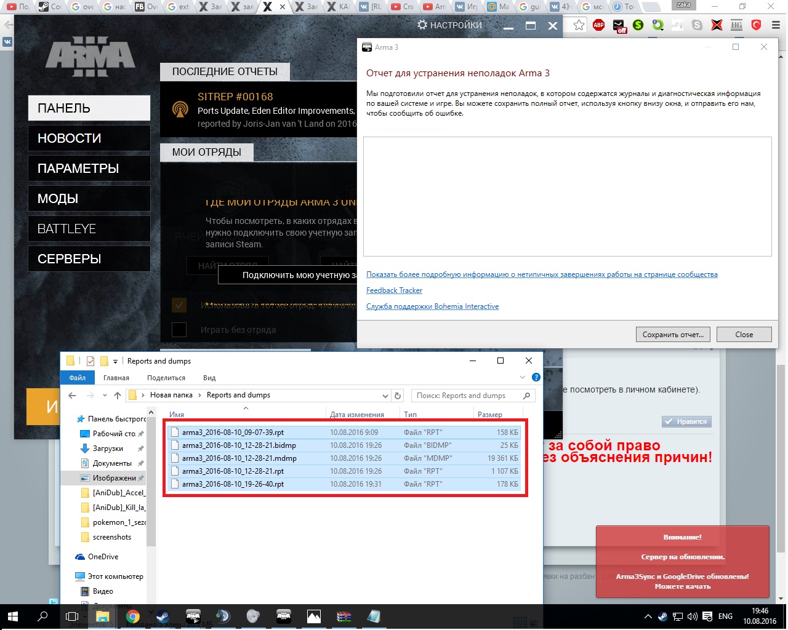The width and height of the screenshot is (788, 630).
Task: Open recent locations dropdown next to Forward
Action: coord(105,396)
